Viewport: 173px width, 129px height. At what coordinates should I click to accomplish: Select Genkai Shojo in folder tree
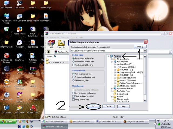point(122,94)
